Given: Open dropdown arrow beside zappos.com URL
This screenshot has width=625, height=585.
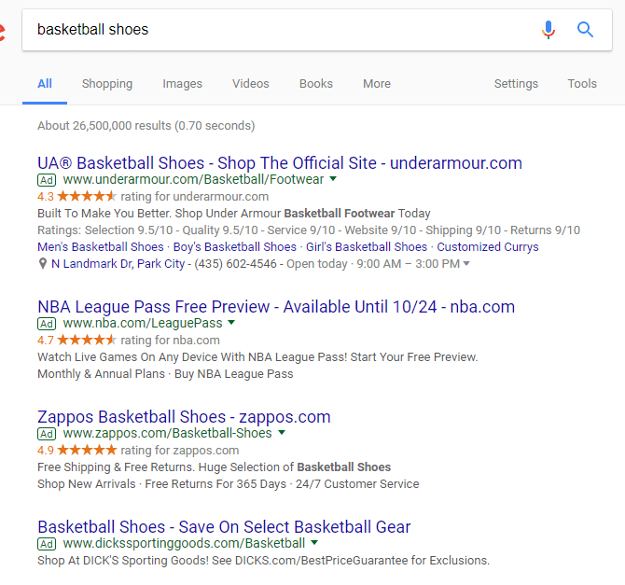Looking at the screenshot, I should point(282,433).
